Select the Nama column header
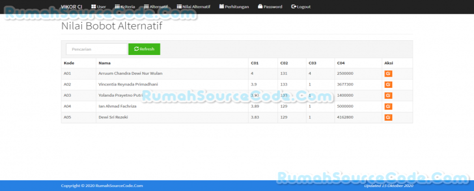The image size is (474, 191). point(105,63)
